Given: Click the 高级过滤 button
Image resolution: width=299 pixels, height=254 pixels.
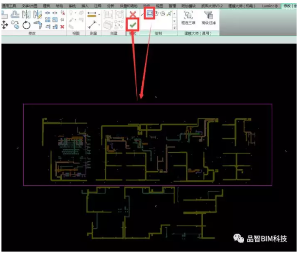Looking at the screenshot, I should [x=209, y=18].
